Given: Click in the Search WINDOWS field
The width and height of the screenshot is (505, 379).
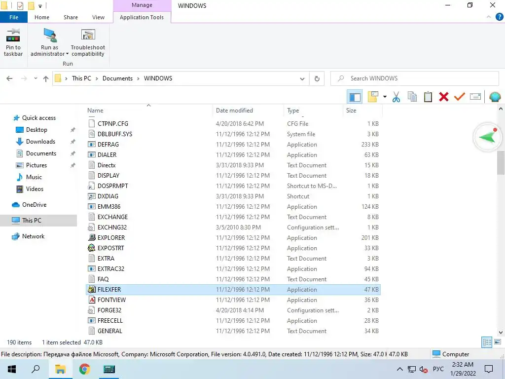Looking at the screenshot, I should (x=414, y=78).
